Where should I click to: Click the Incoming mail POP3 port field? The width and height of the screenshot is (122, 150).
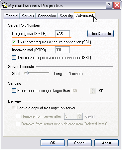[x=62, y=50]
